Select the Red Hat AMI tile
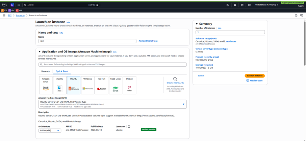Screen dimensions: 306x141 coord(101,85)
